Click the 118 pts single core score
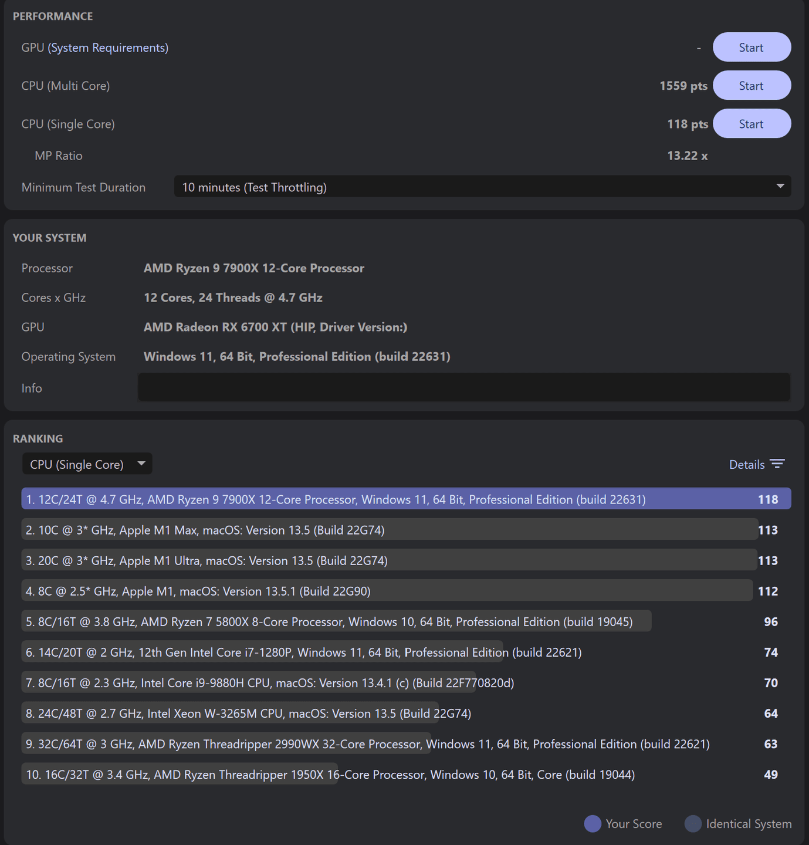This screenshot has width=809, height=845. (x=688, y=124)
